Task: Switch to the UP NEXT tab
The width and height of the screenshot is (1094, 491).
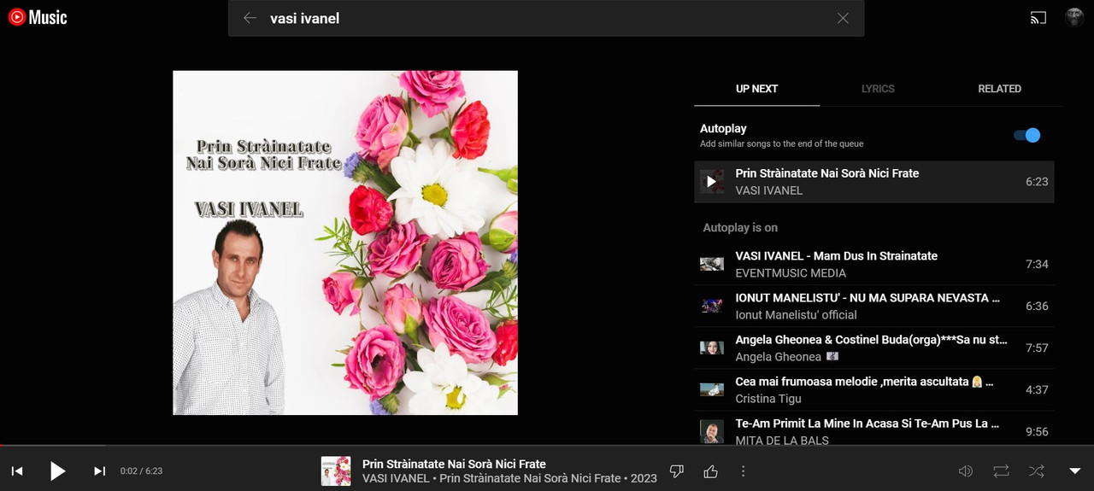Action: click(756, 89)
